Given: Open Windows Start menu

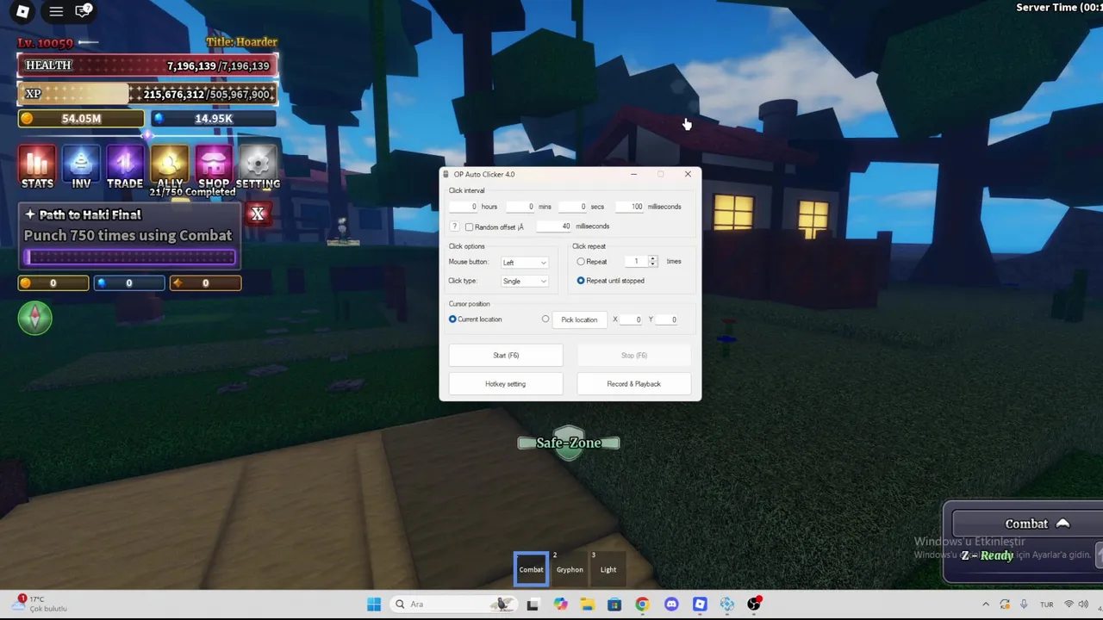Looking at the screenshot, I should point(374,604).
